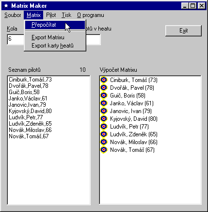Select Janovic,Ivan,79 in the pilot list
Image resolution: width=208 pixels, height=212 pixels.
27,105
